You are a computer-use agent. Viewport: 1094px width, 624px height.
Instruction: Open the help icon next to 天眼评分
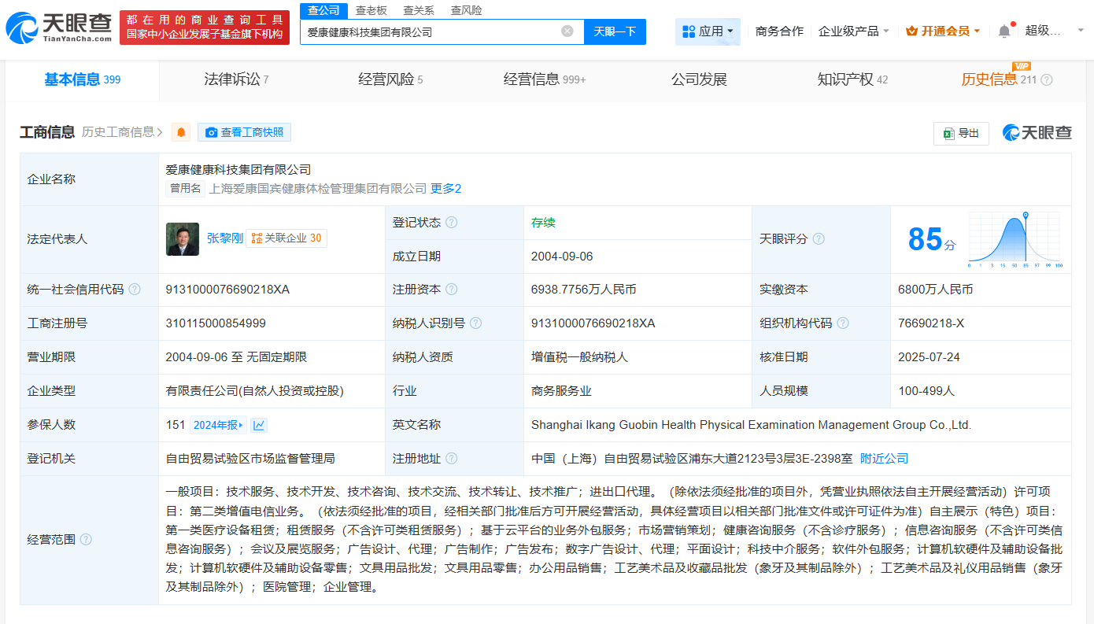(x=819, y=239)
